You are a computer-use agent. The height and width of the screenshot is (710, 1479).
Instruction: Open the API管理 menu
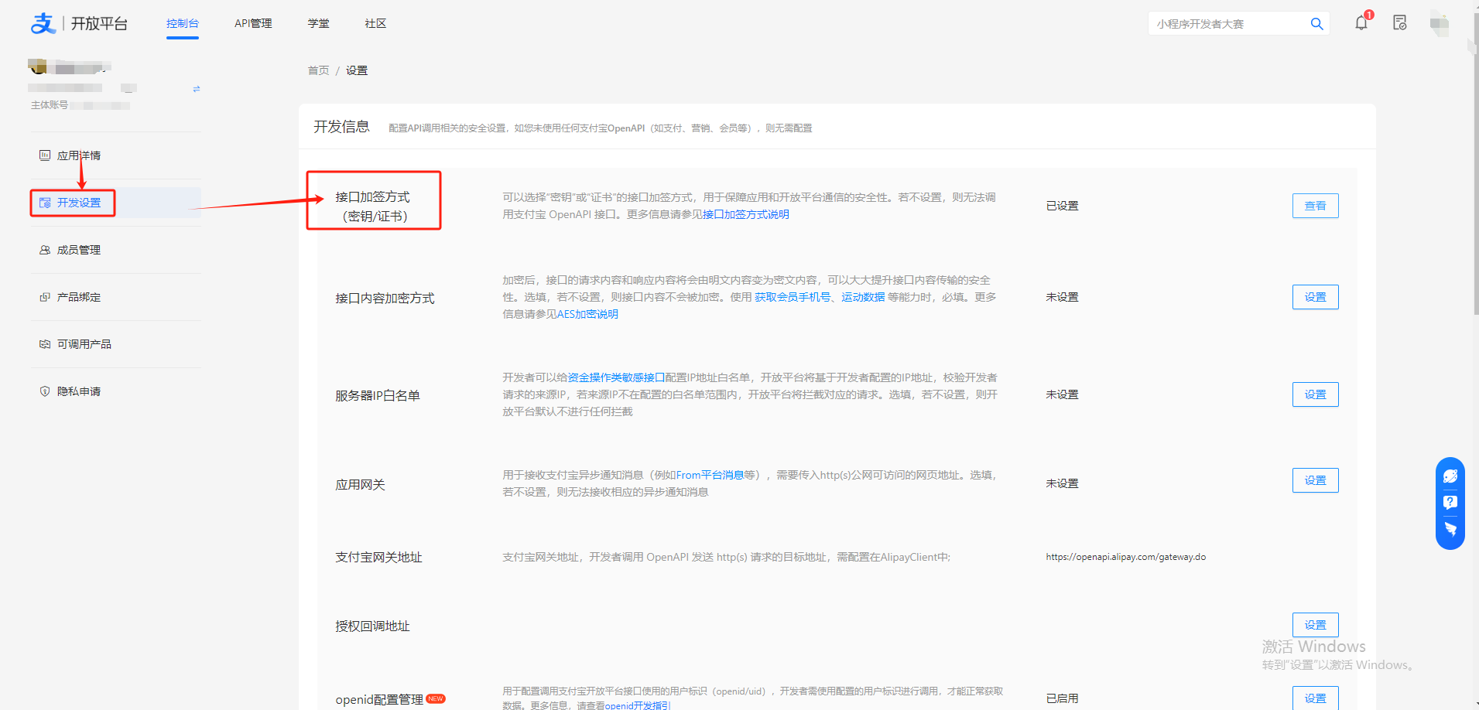[253, 24]
